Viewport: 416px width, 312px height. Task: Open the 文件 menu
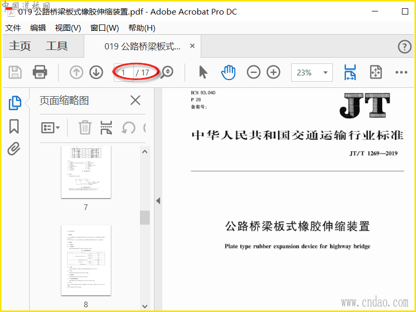pyautogui.click(x=12, y=28)
